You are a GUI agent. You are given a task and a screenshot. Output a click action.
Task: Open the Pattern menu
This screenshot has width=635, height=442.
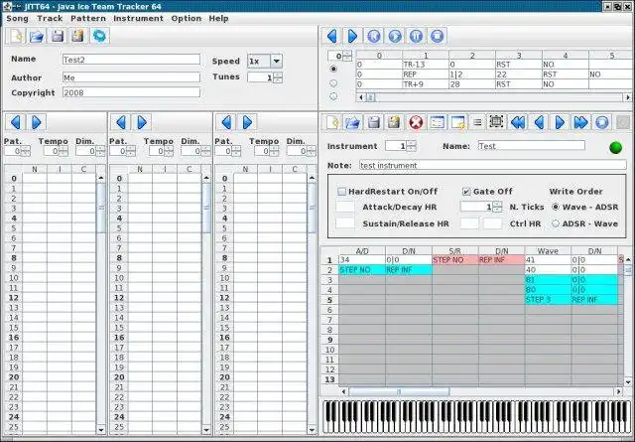tap(88, 18)
